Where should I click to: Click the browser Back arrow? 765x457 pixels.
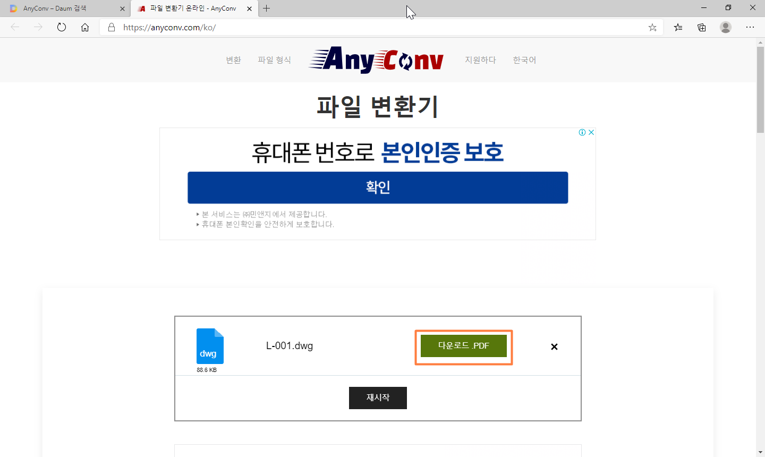coord(15,27)
